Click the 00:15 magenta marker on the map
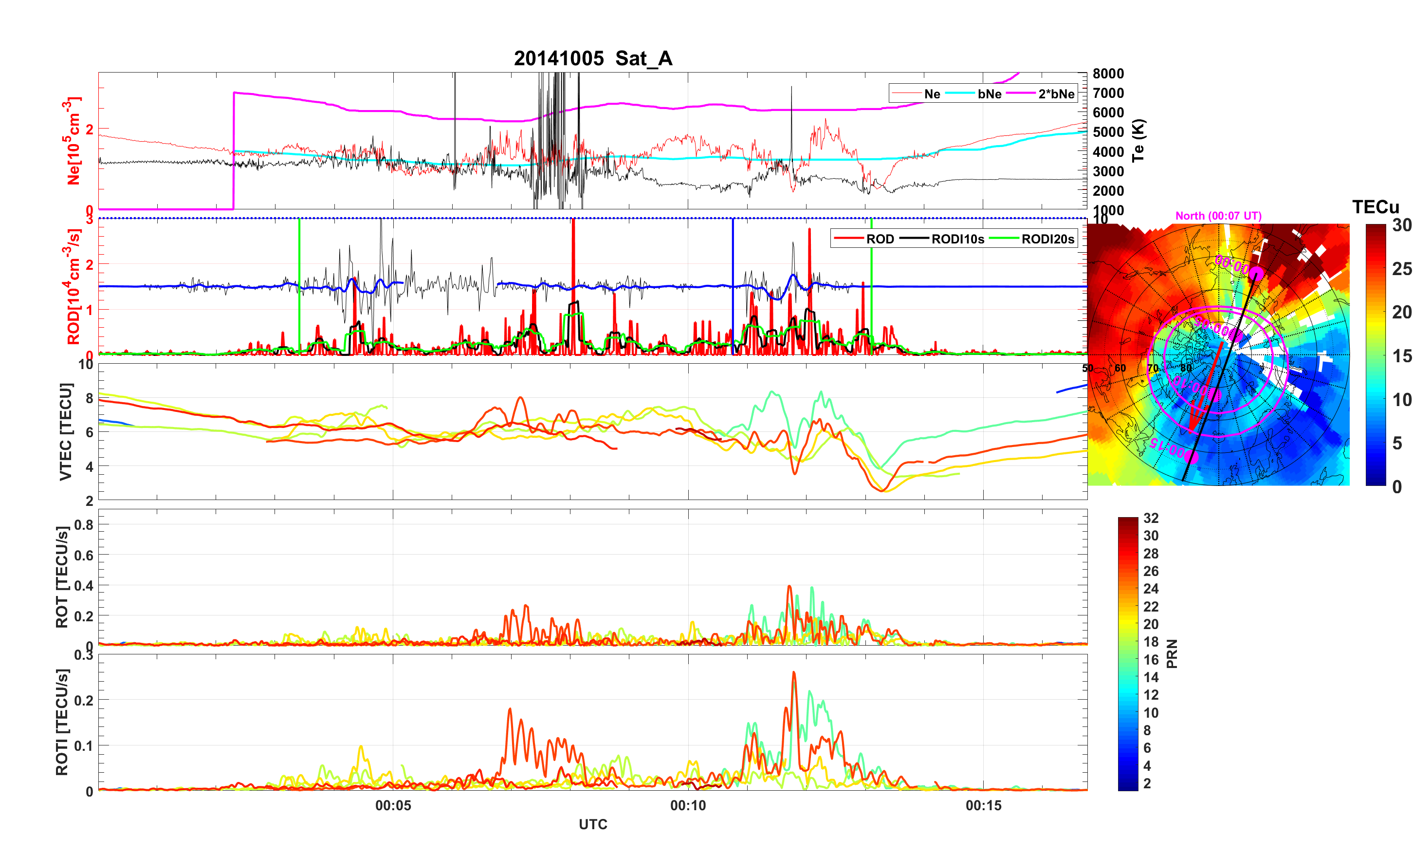The image size is (1413, 855). coord(1191,457)
